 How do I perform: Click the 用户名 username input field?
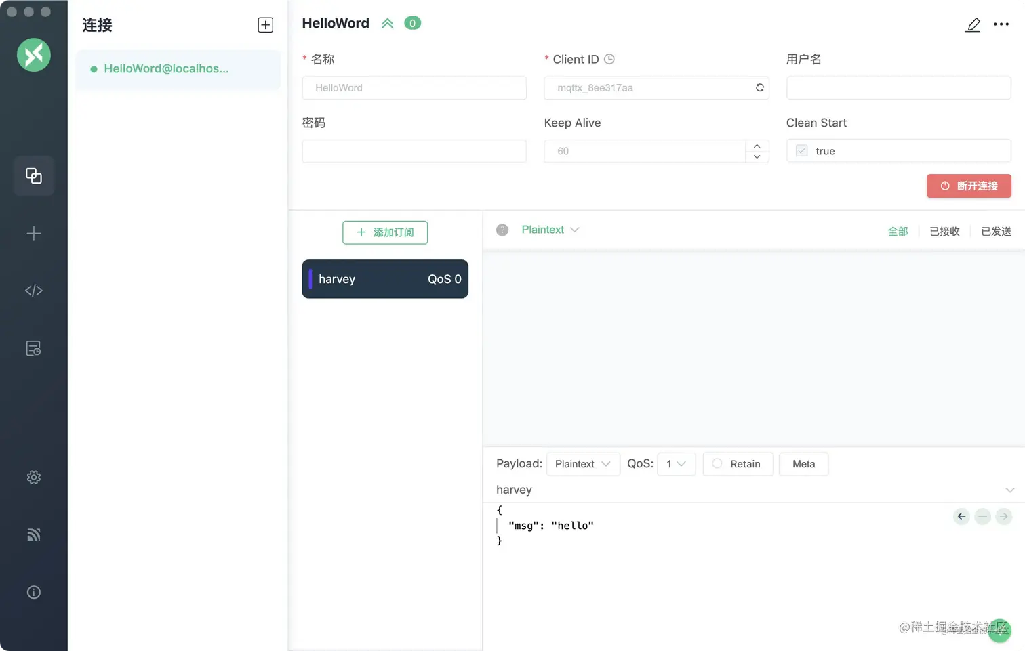coord(899,88)
